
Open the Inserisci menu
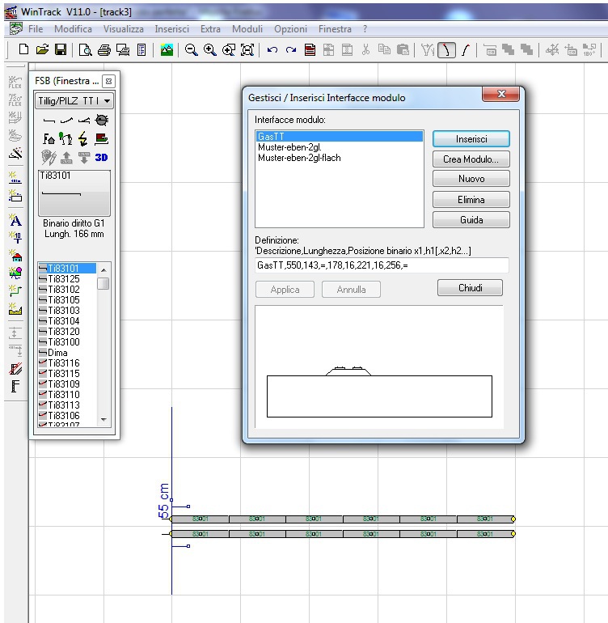point(172,29)
